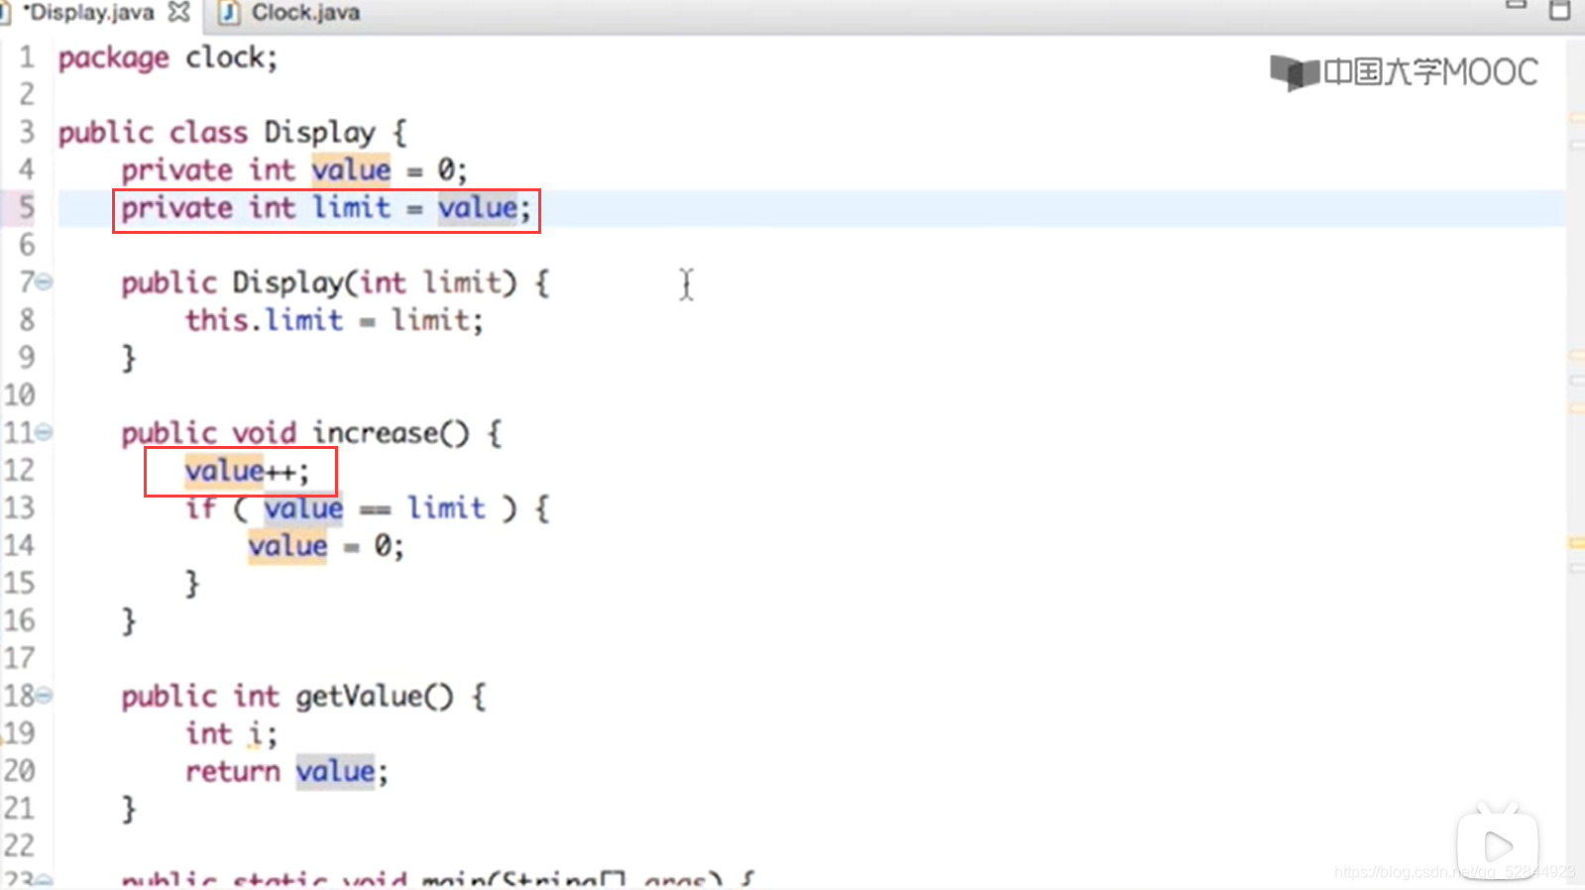Click 'value' in the if condition on line 13

[x=303, y=508]
